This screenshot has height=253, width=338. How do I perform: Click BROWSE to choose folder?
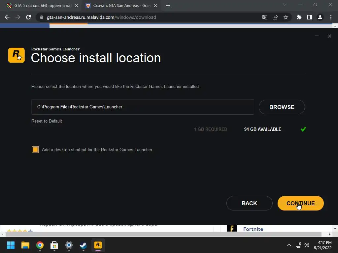coord(282,107)
